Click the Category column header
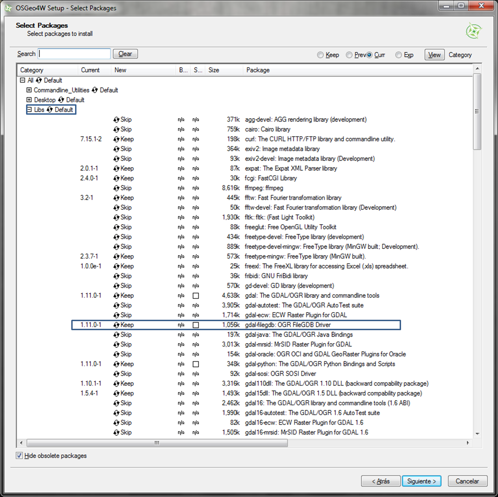This screenshot has height=497, width=498. coord(47,70)
